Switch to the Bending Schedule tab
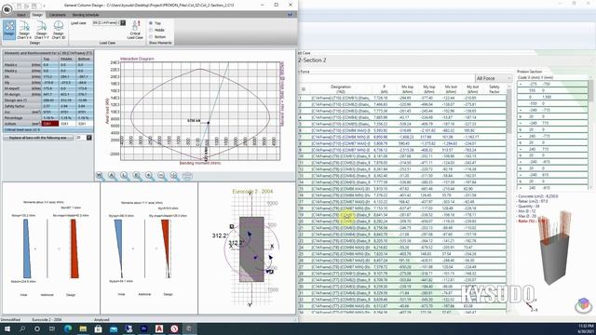Screen dimensions: 596x335 [86, 15]
